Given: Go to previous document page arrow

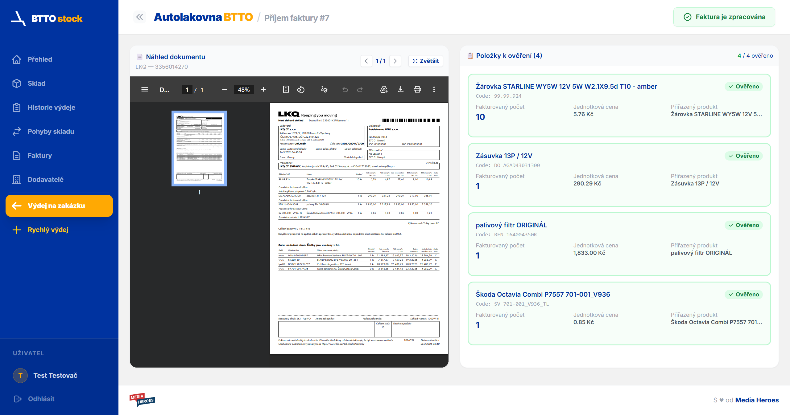Looking at the screenshot, I should tap(366, 61).
